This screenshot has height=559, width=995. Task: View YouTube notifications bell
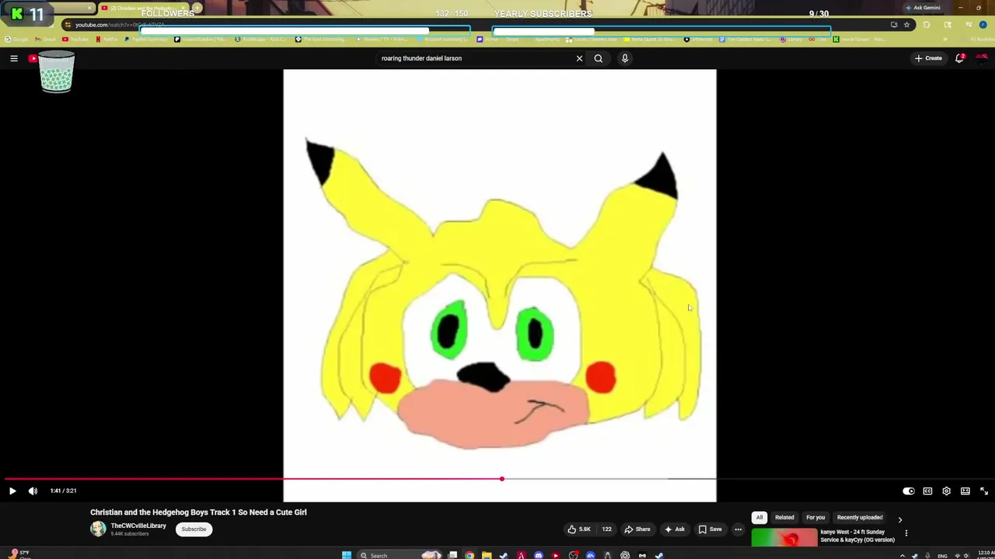pyautogui.click(x=960, y=58)
